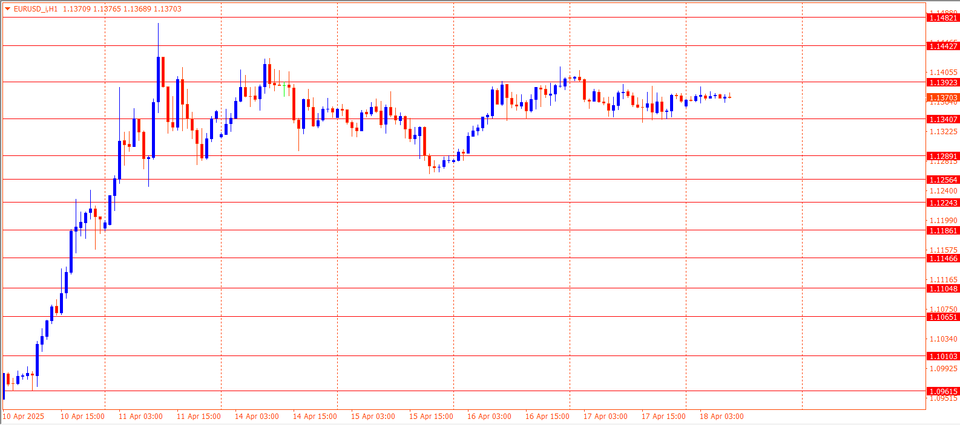This screenshot has width=960, height=425.
Task: Click the 17 Apr 15:00 time label
Action: click(663, 417)
